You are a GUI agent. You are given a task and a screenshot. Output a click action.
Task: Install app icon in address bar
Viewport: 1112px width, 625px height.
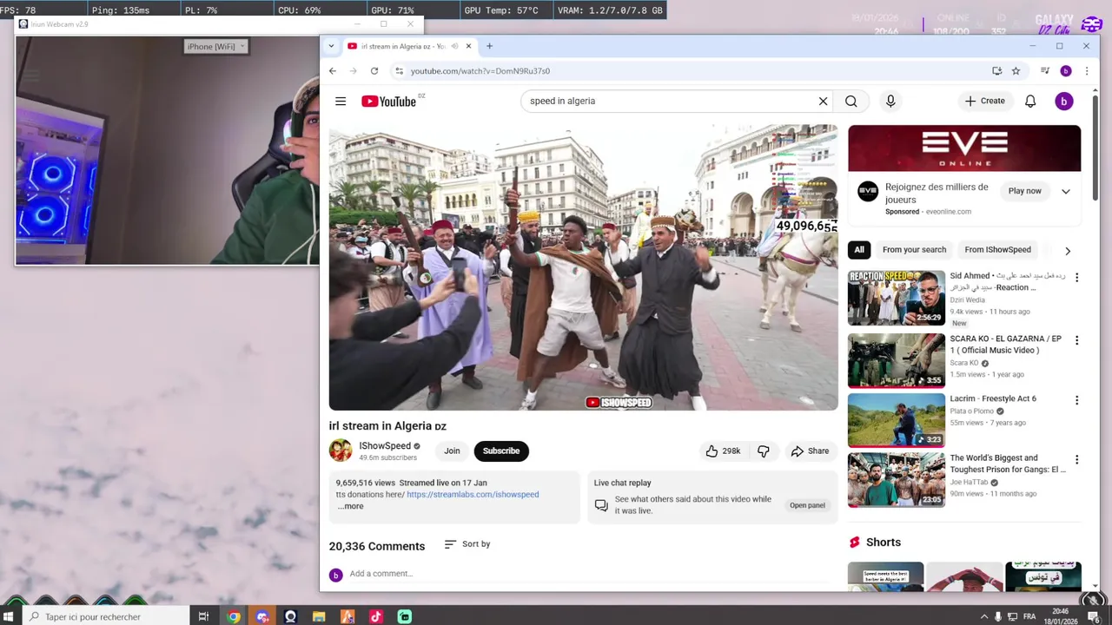(x=996, y=71)
